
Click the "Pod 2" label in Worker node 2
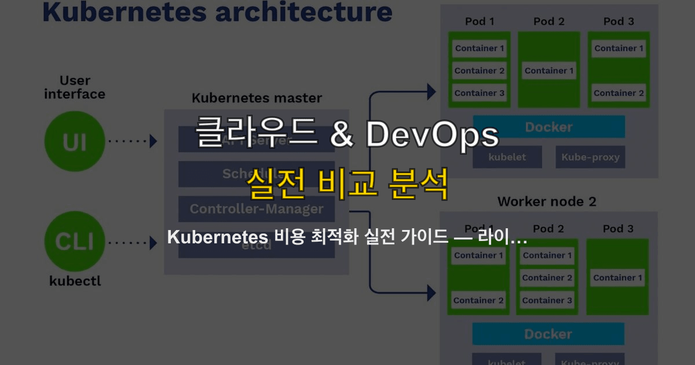tap(548, 228)
